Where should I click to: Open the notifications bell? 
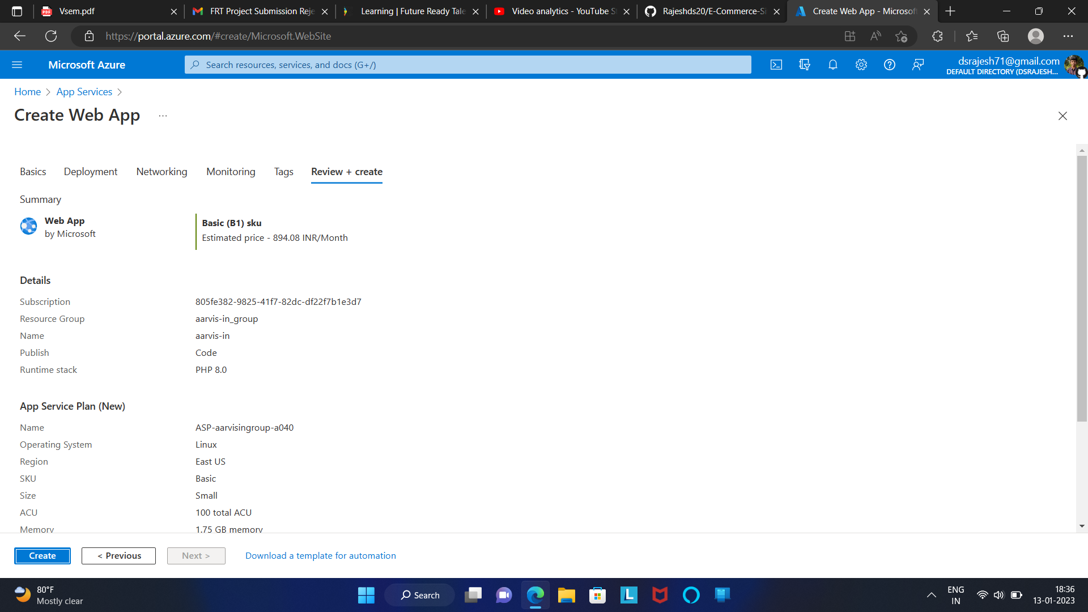click(x=833, y=65)
